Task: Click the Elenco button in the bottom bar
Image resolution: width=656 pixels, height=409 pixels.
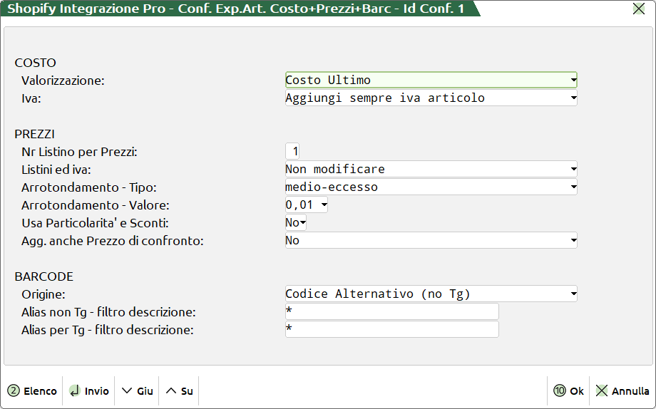Action: click(x=33, y=391)
